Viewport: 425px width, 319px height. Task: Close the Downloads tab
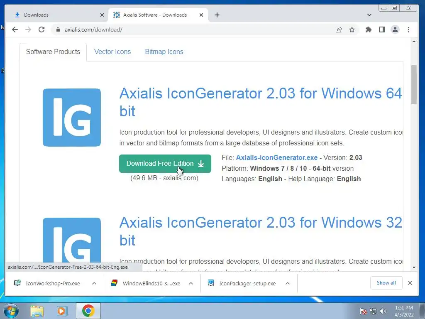click(x=102, y=15)
